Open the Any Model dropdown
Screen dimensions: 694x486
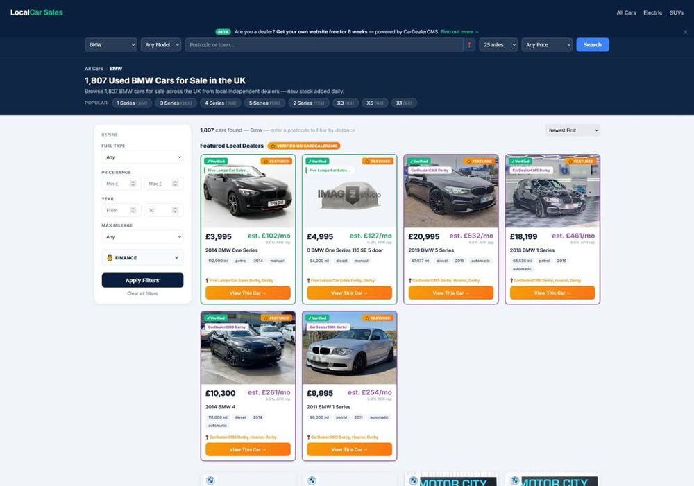161,44
